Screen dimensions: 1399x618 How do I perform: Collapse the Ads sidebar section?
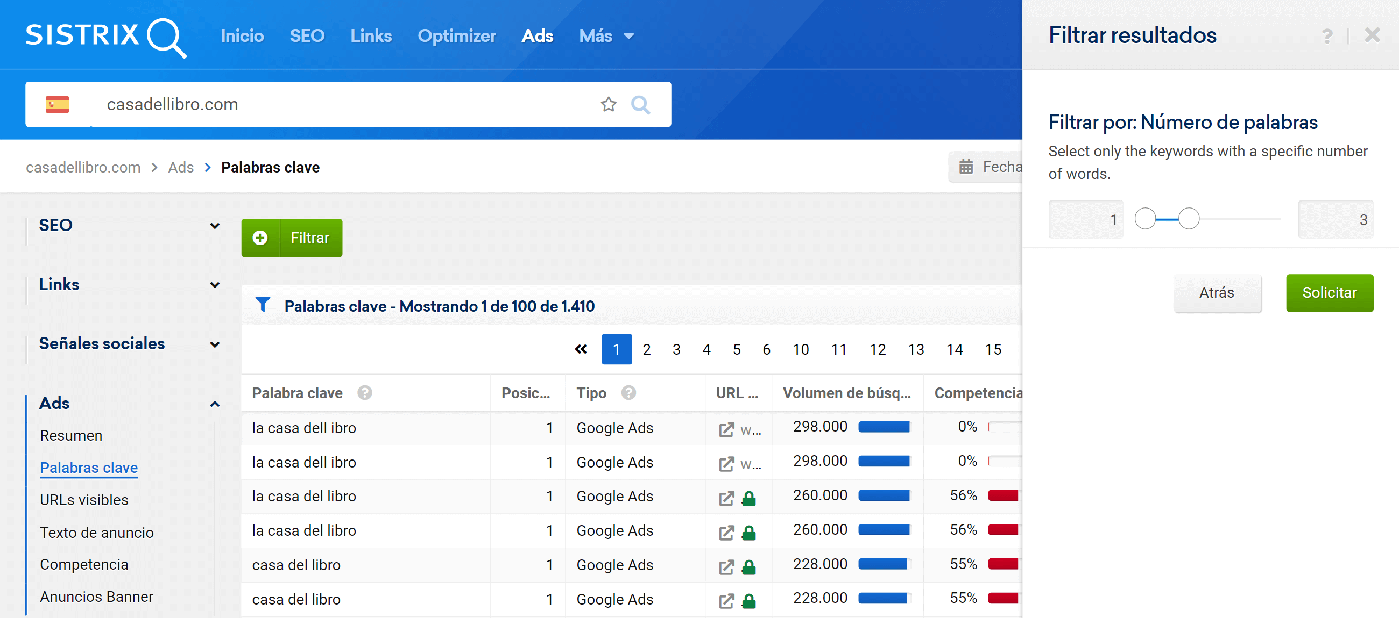point(215,403)
